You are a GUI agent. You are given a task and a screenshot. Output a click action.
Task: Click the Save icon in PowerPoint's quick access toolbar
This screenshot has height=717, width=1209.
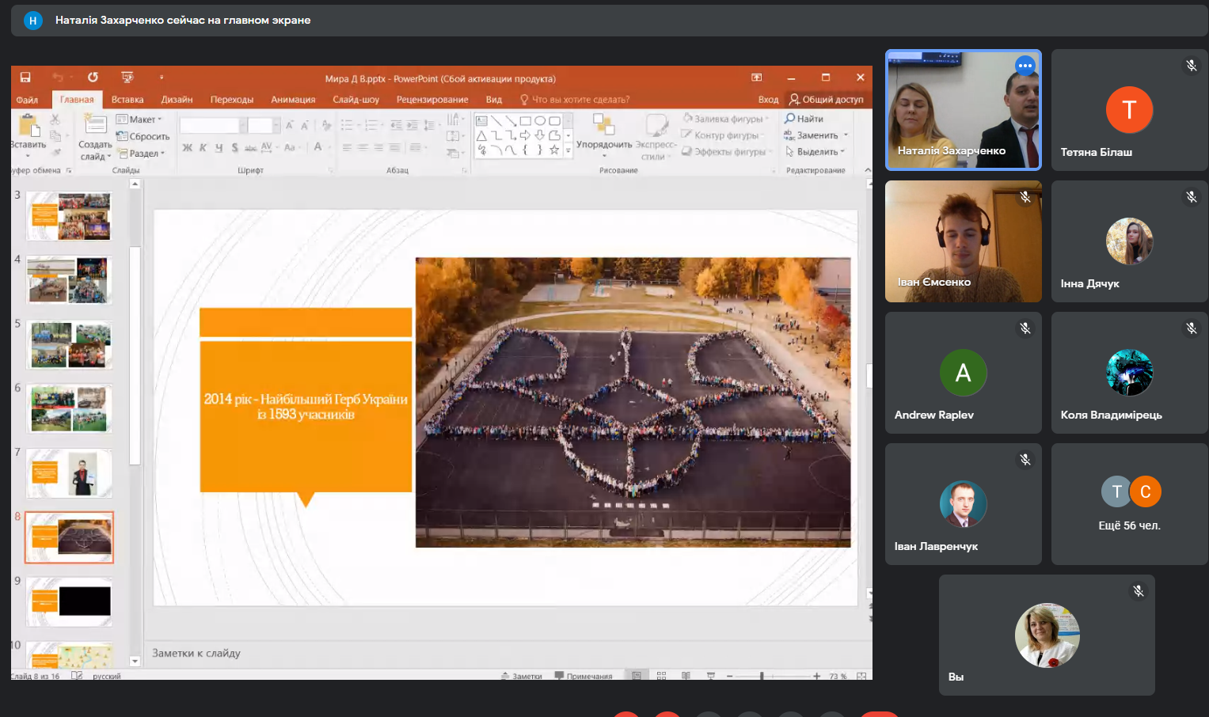point(25,78)
